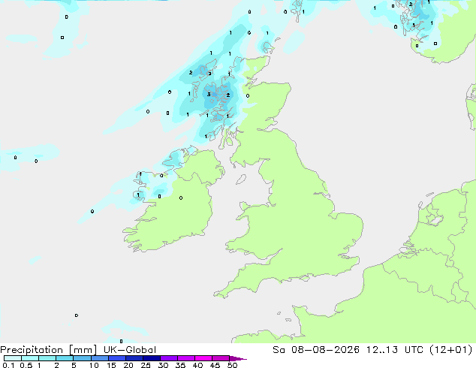
Task: Click the "30" legend scale label
Action: coord(163,365)
